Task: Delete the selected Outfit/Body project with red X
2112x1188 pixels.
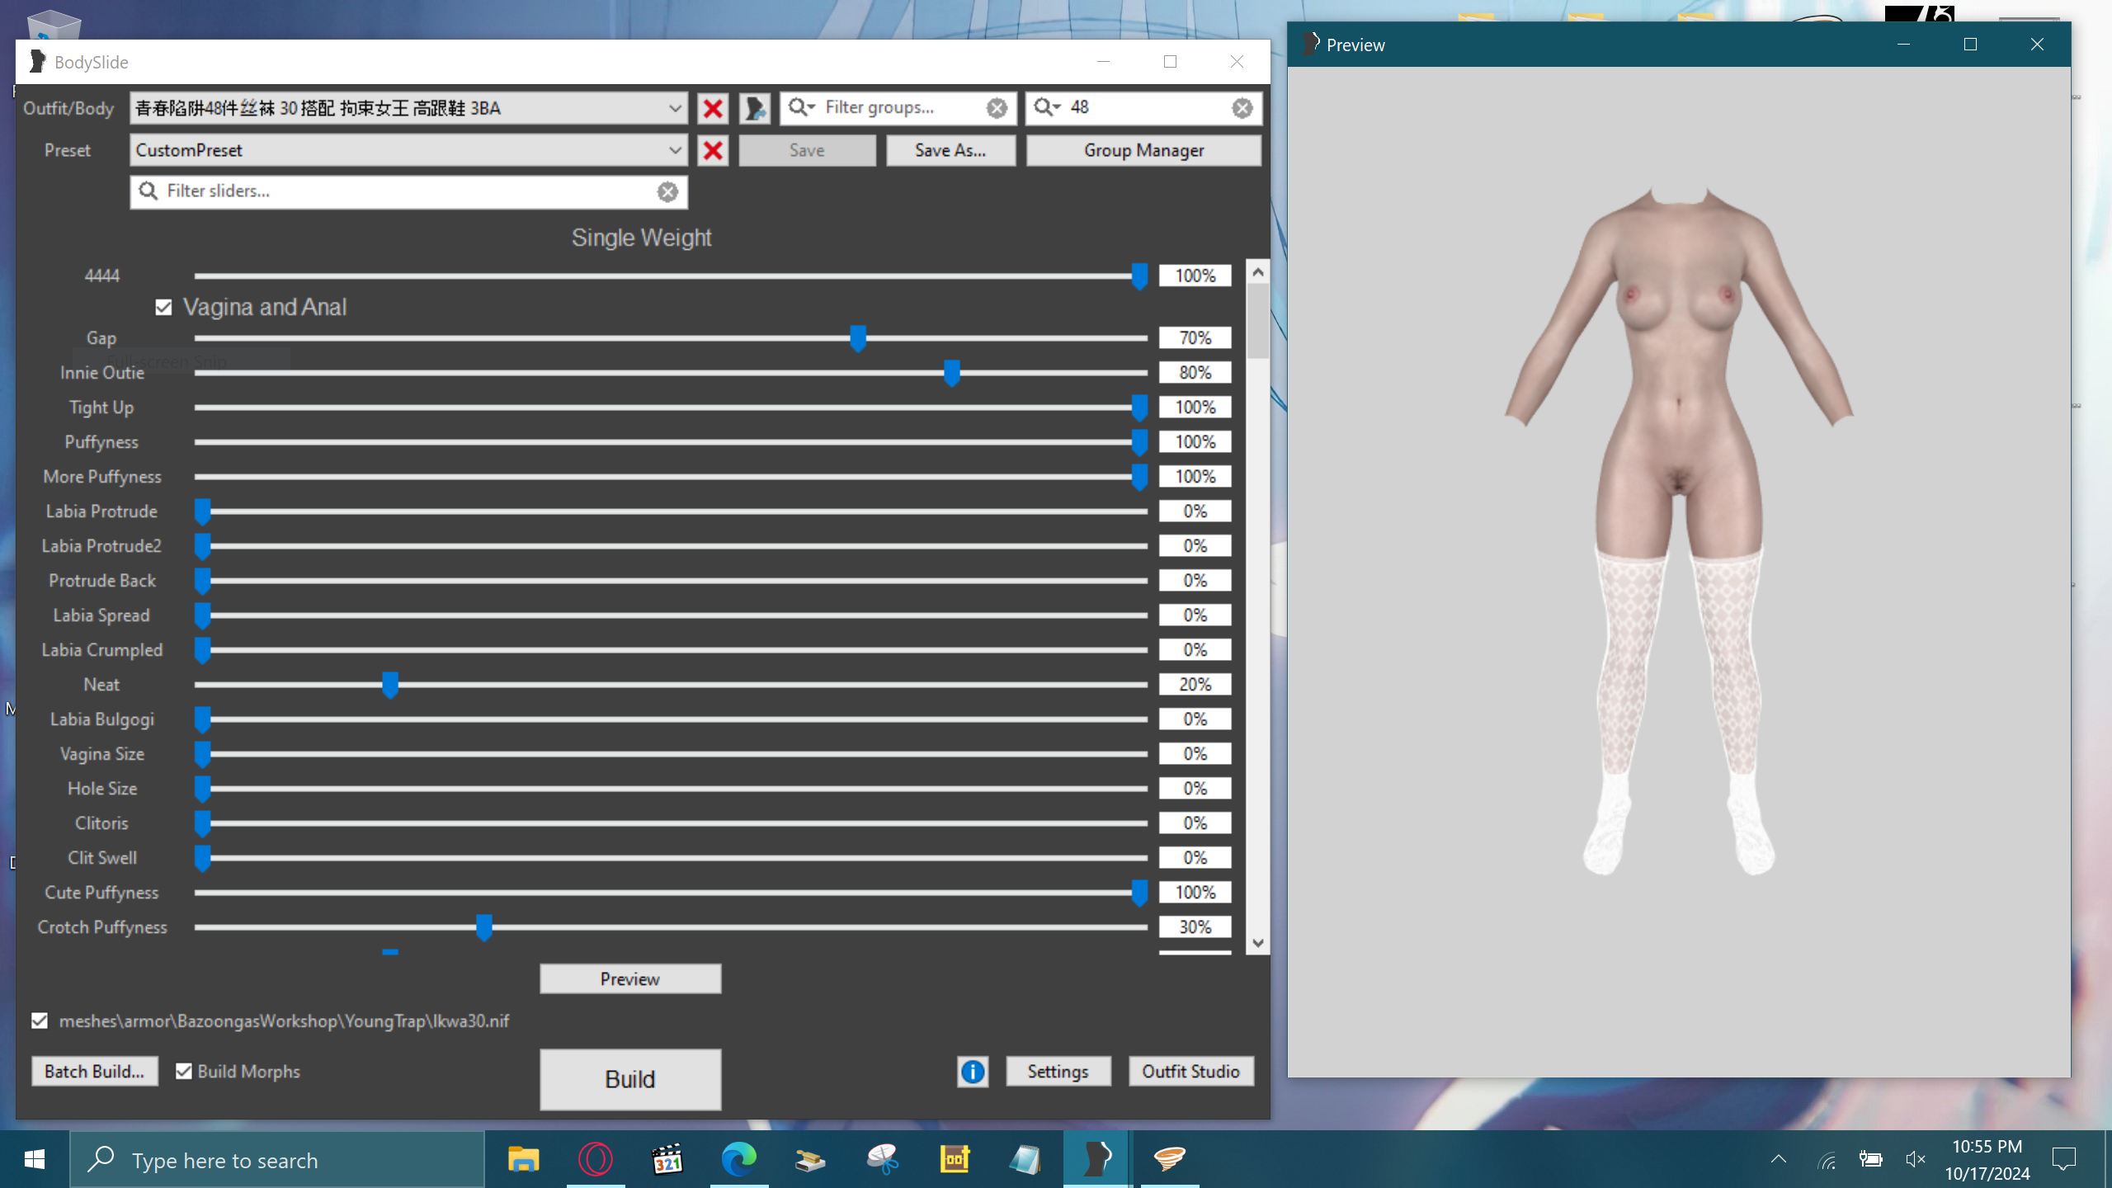Action: click(x=713, y=108)
